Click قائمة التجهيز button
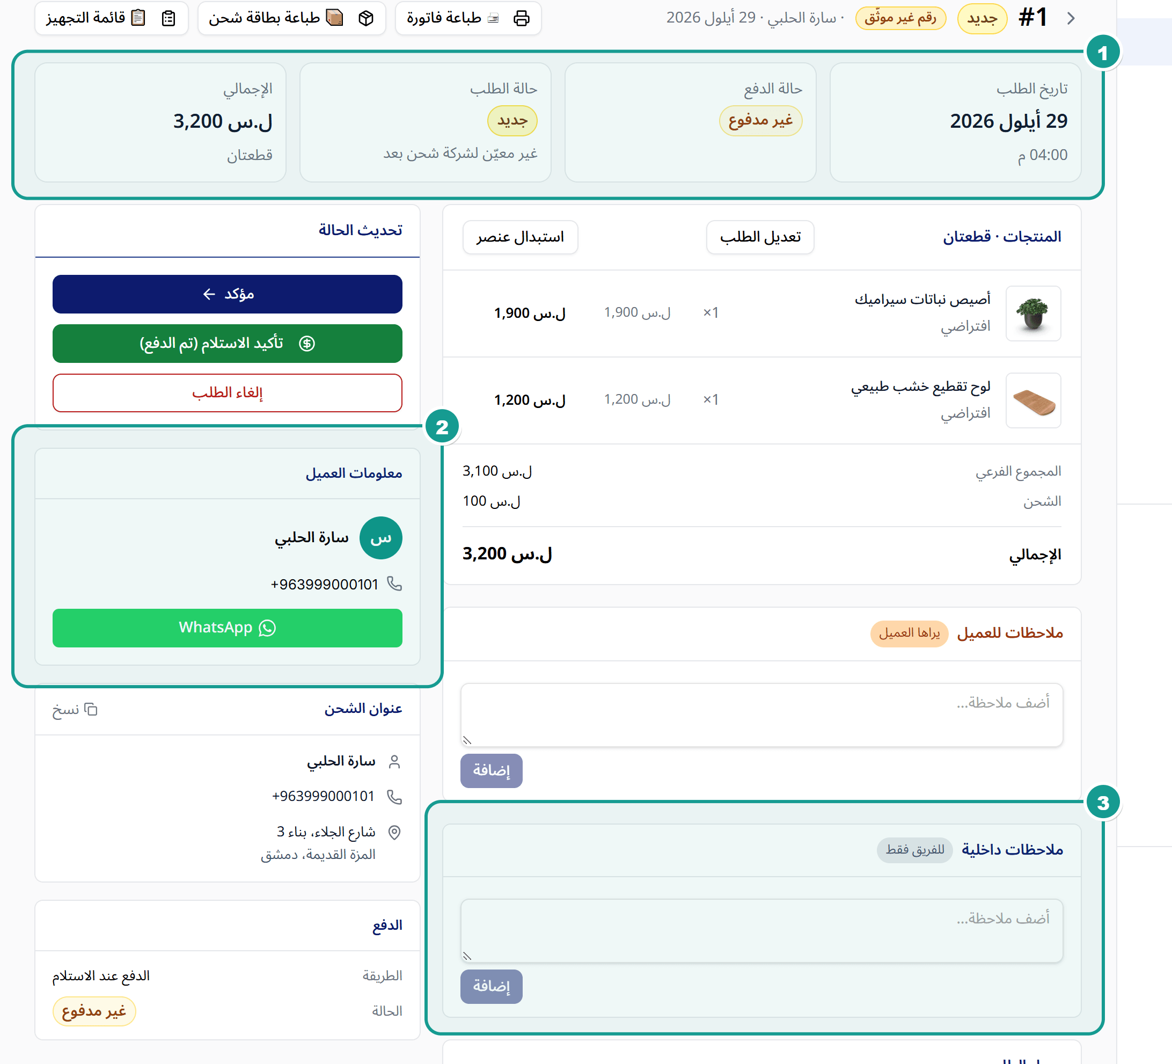 click(111, 18)
